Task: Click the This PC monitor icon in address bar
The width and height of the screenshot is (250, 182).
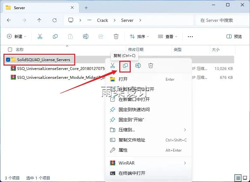Action: coord(71,20)
